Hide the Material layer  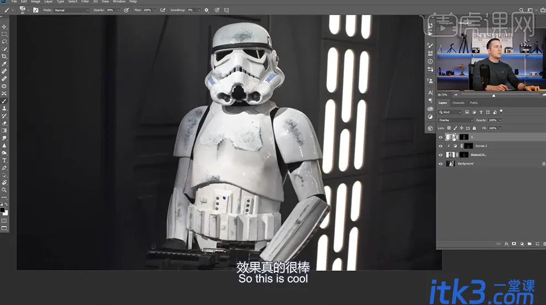pyautogui.click(x=441, y=155)
